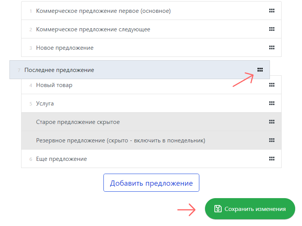Open the Новый товар entry
Viewport: 302px width, 226px height.
[54, 85]
